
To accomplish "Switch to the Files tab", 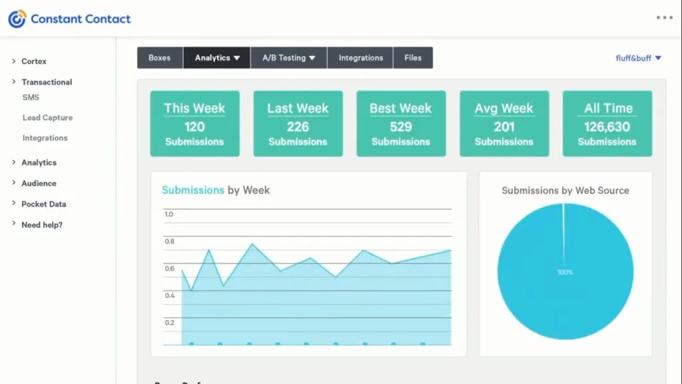I will 413,57.
